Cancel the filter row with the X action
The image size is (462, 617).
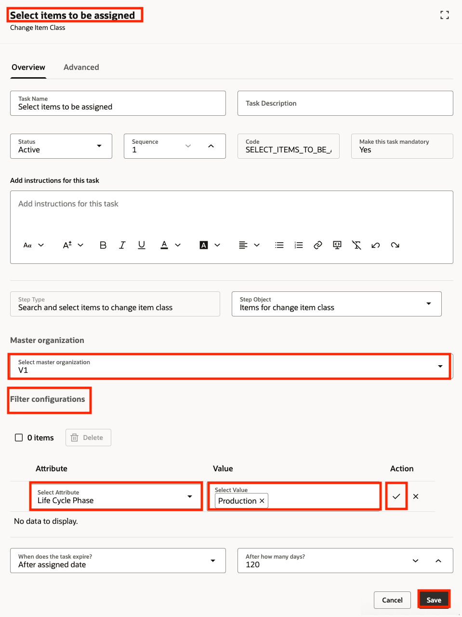click(x=415, y=496)
